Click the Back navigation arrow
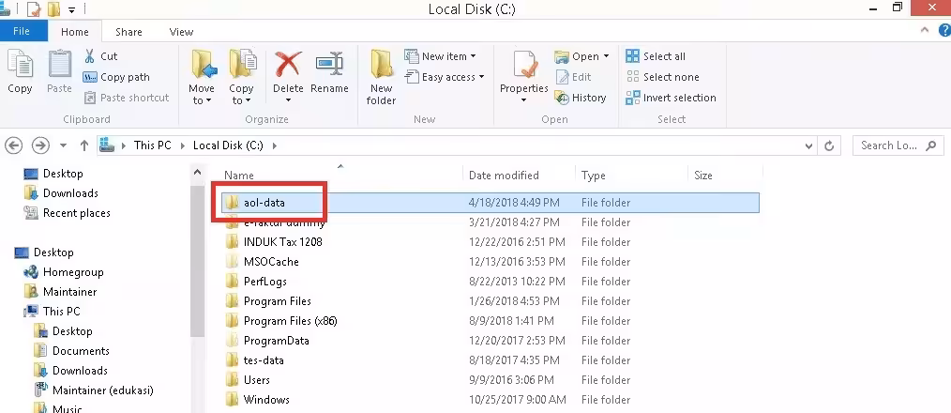The width and height of the screenshot is (951, 413). coord(13,145)
